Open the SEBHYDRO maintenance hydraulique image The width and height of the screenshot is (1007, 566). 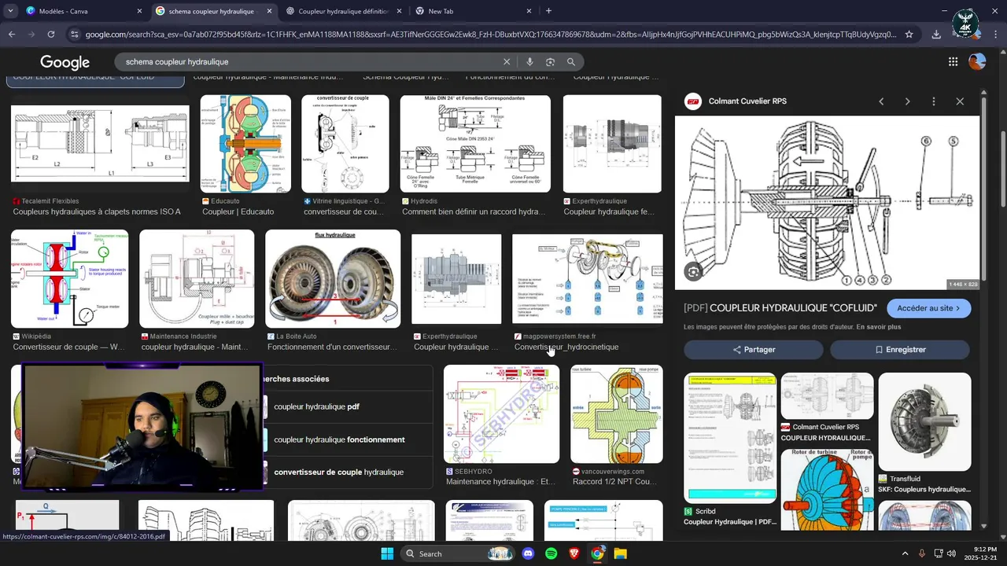(x=501, y=413)
